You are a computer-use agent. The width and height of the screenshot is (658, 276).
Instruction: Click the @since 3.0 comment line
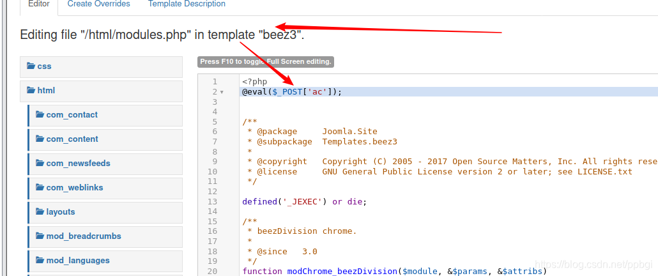[x=282, y=252]
